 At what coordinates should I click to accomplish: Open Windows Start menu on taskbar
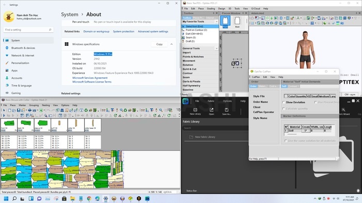[6, 198]
